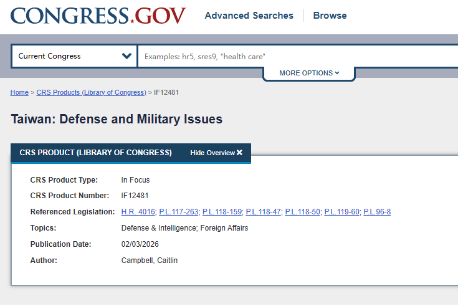Open the Current Congress dropdown
This screenshot has height=306, width=458.
click(x=74, y=56)
